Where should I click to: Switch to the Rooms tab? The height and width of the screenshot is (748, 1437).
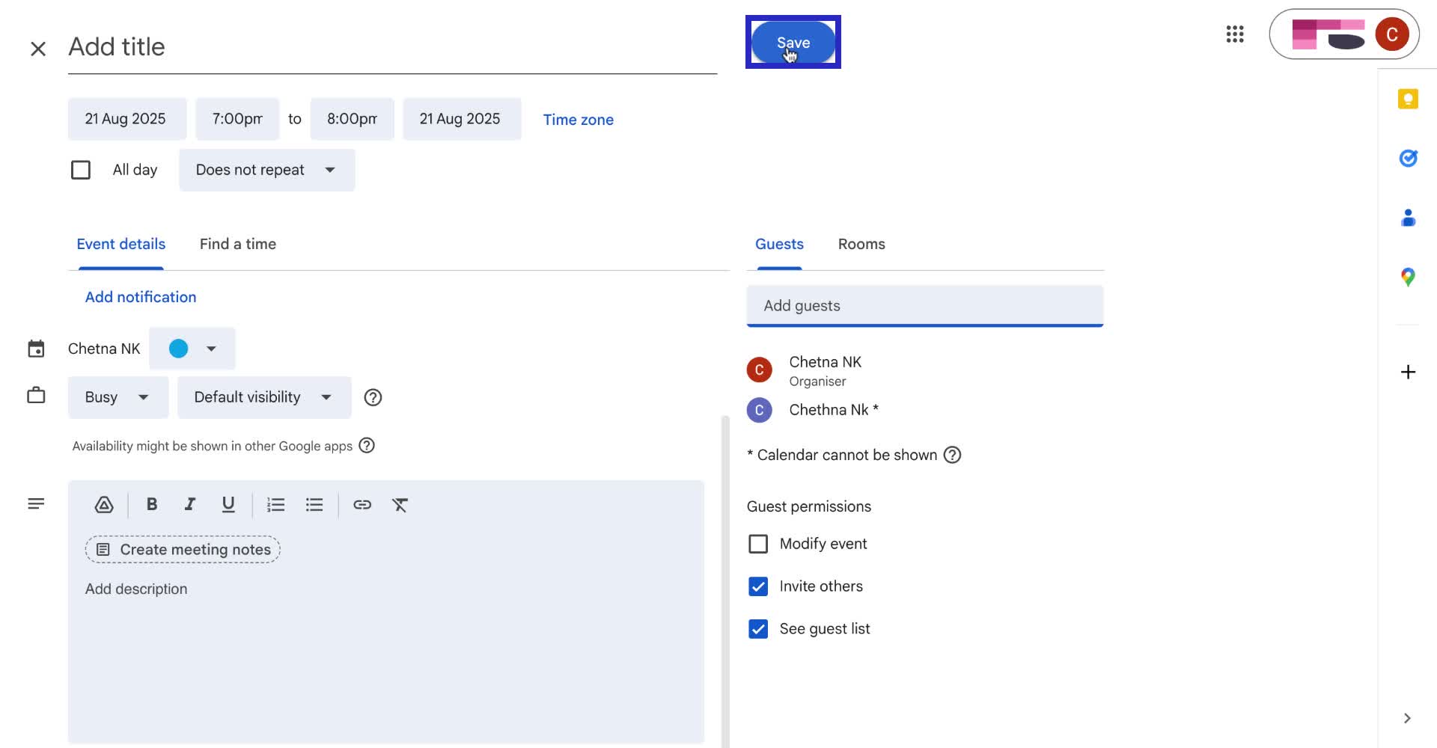(861, 244)
